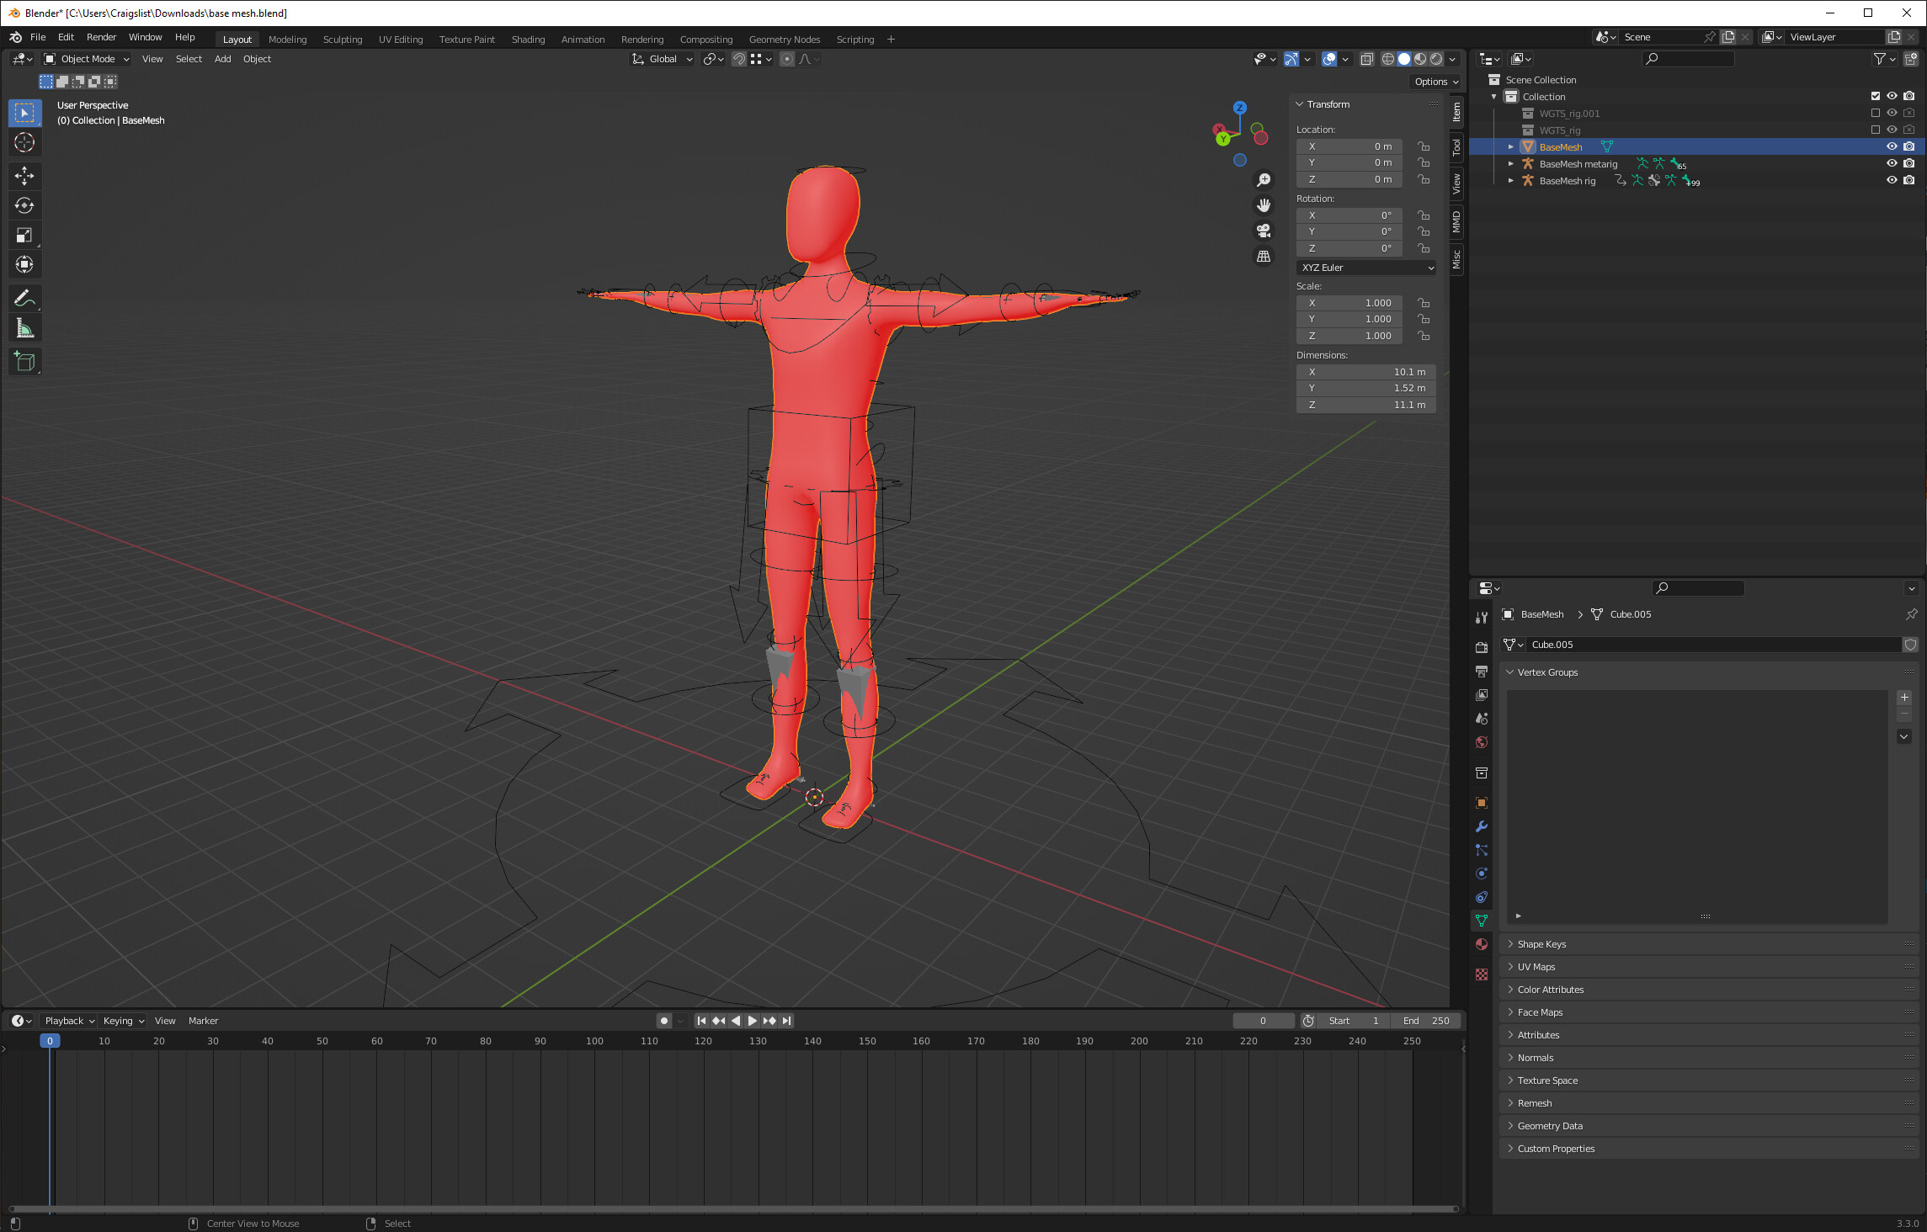
Task: Open XYZ Euler rotation mode dropdown
Action: coord(1366,268)
